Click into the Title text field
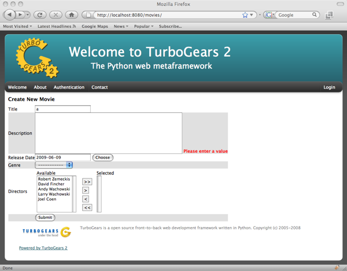 pyautogui.click(x=62, y=109)
